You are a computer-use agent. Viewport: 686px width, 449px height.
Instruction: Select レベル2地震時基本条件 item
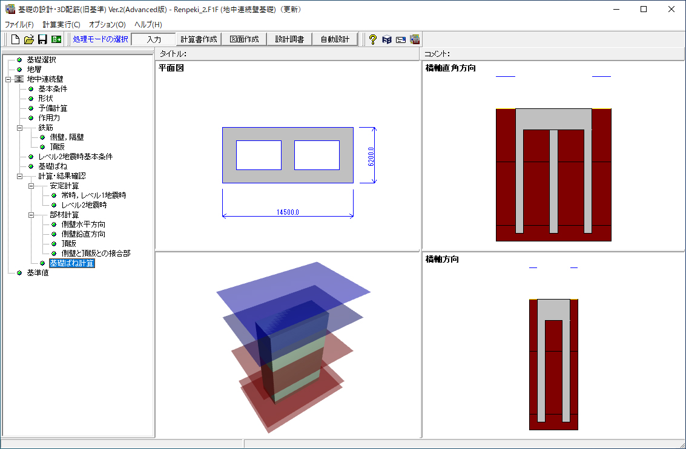tap(76, 157)
